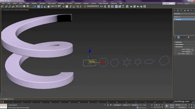Click the Select and Place tool
The image size is (195, 109).
click(49, 6)
